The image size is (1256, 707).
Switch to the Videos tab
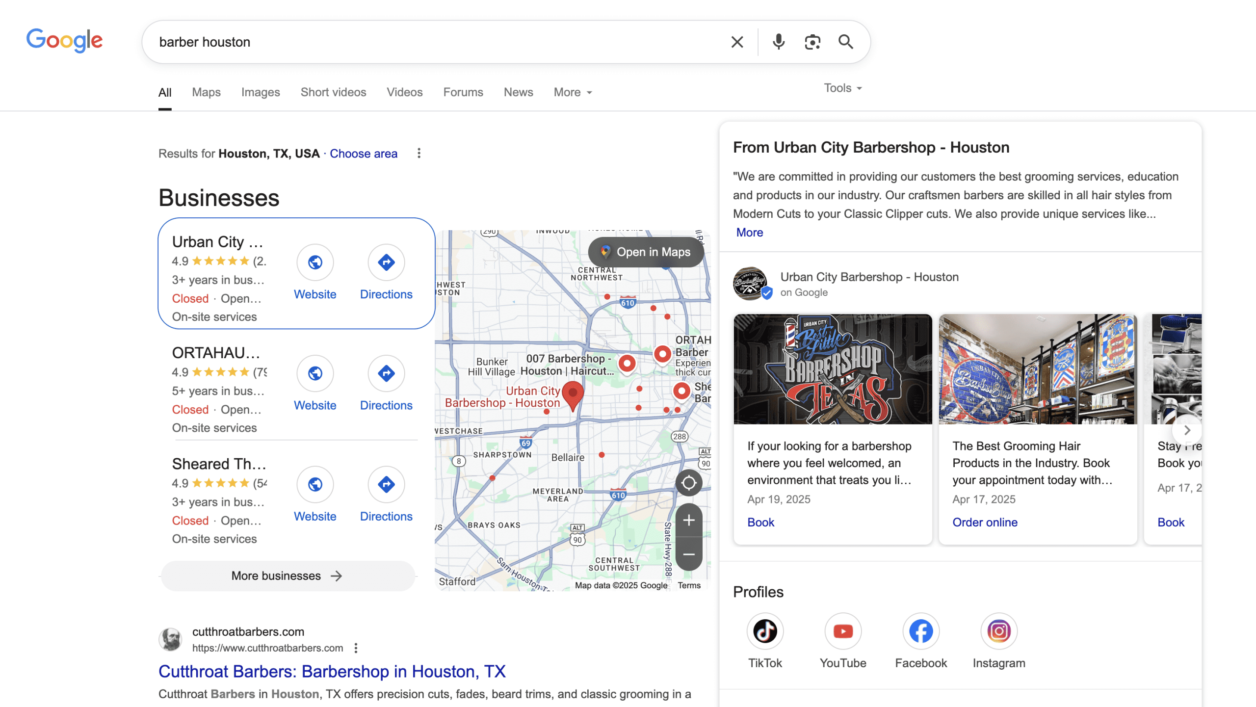[x=404, y=92]
